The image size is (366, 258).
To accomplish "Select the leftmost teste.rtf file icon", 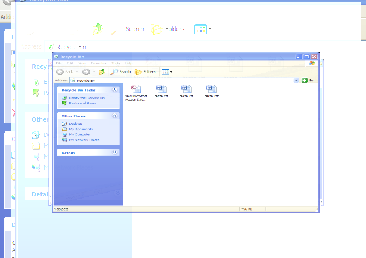I will coord(161,89).
